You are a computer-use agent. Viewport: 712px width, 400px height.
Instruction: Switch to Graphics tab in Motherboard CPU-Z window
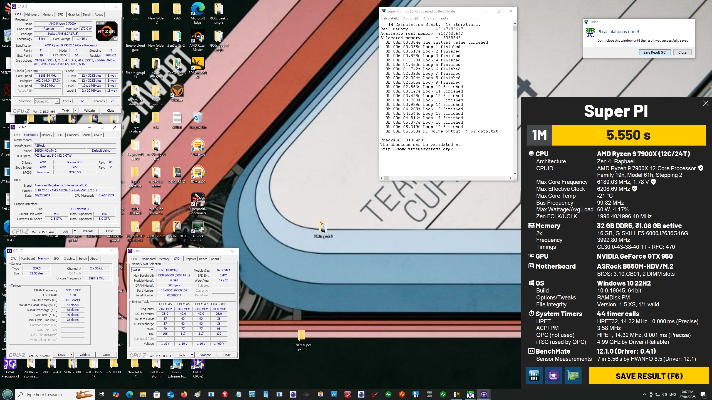pos(73,135)
